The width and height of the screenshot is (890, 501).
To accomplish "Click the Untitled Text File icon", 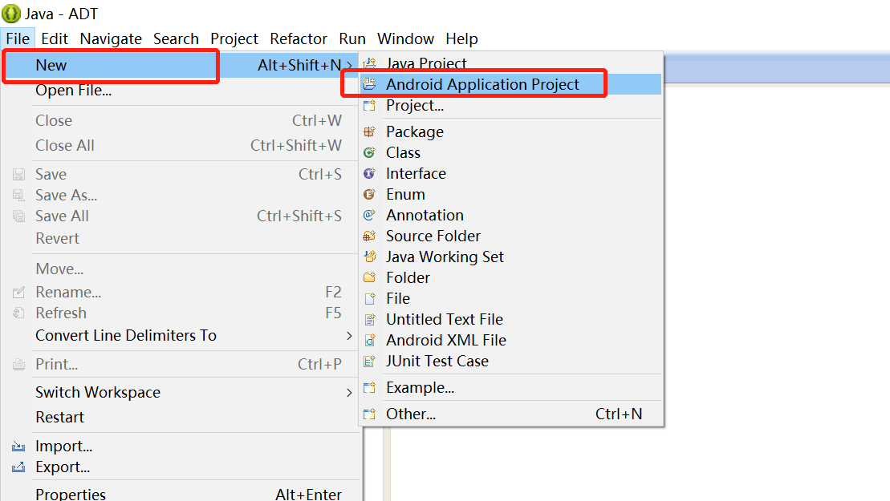I will click(369, 319).
